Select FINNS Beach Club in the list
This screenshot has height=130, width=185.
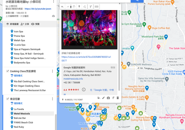[23, 122]
